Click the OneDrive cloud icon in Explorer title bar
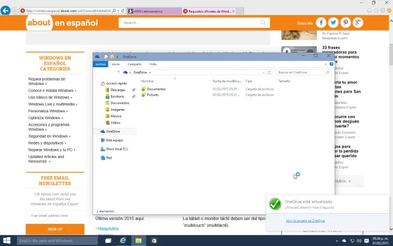 97,56
